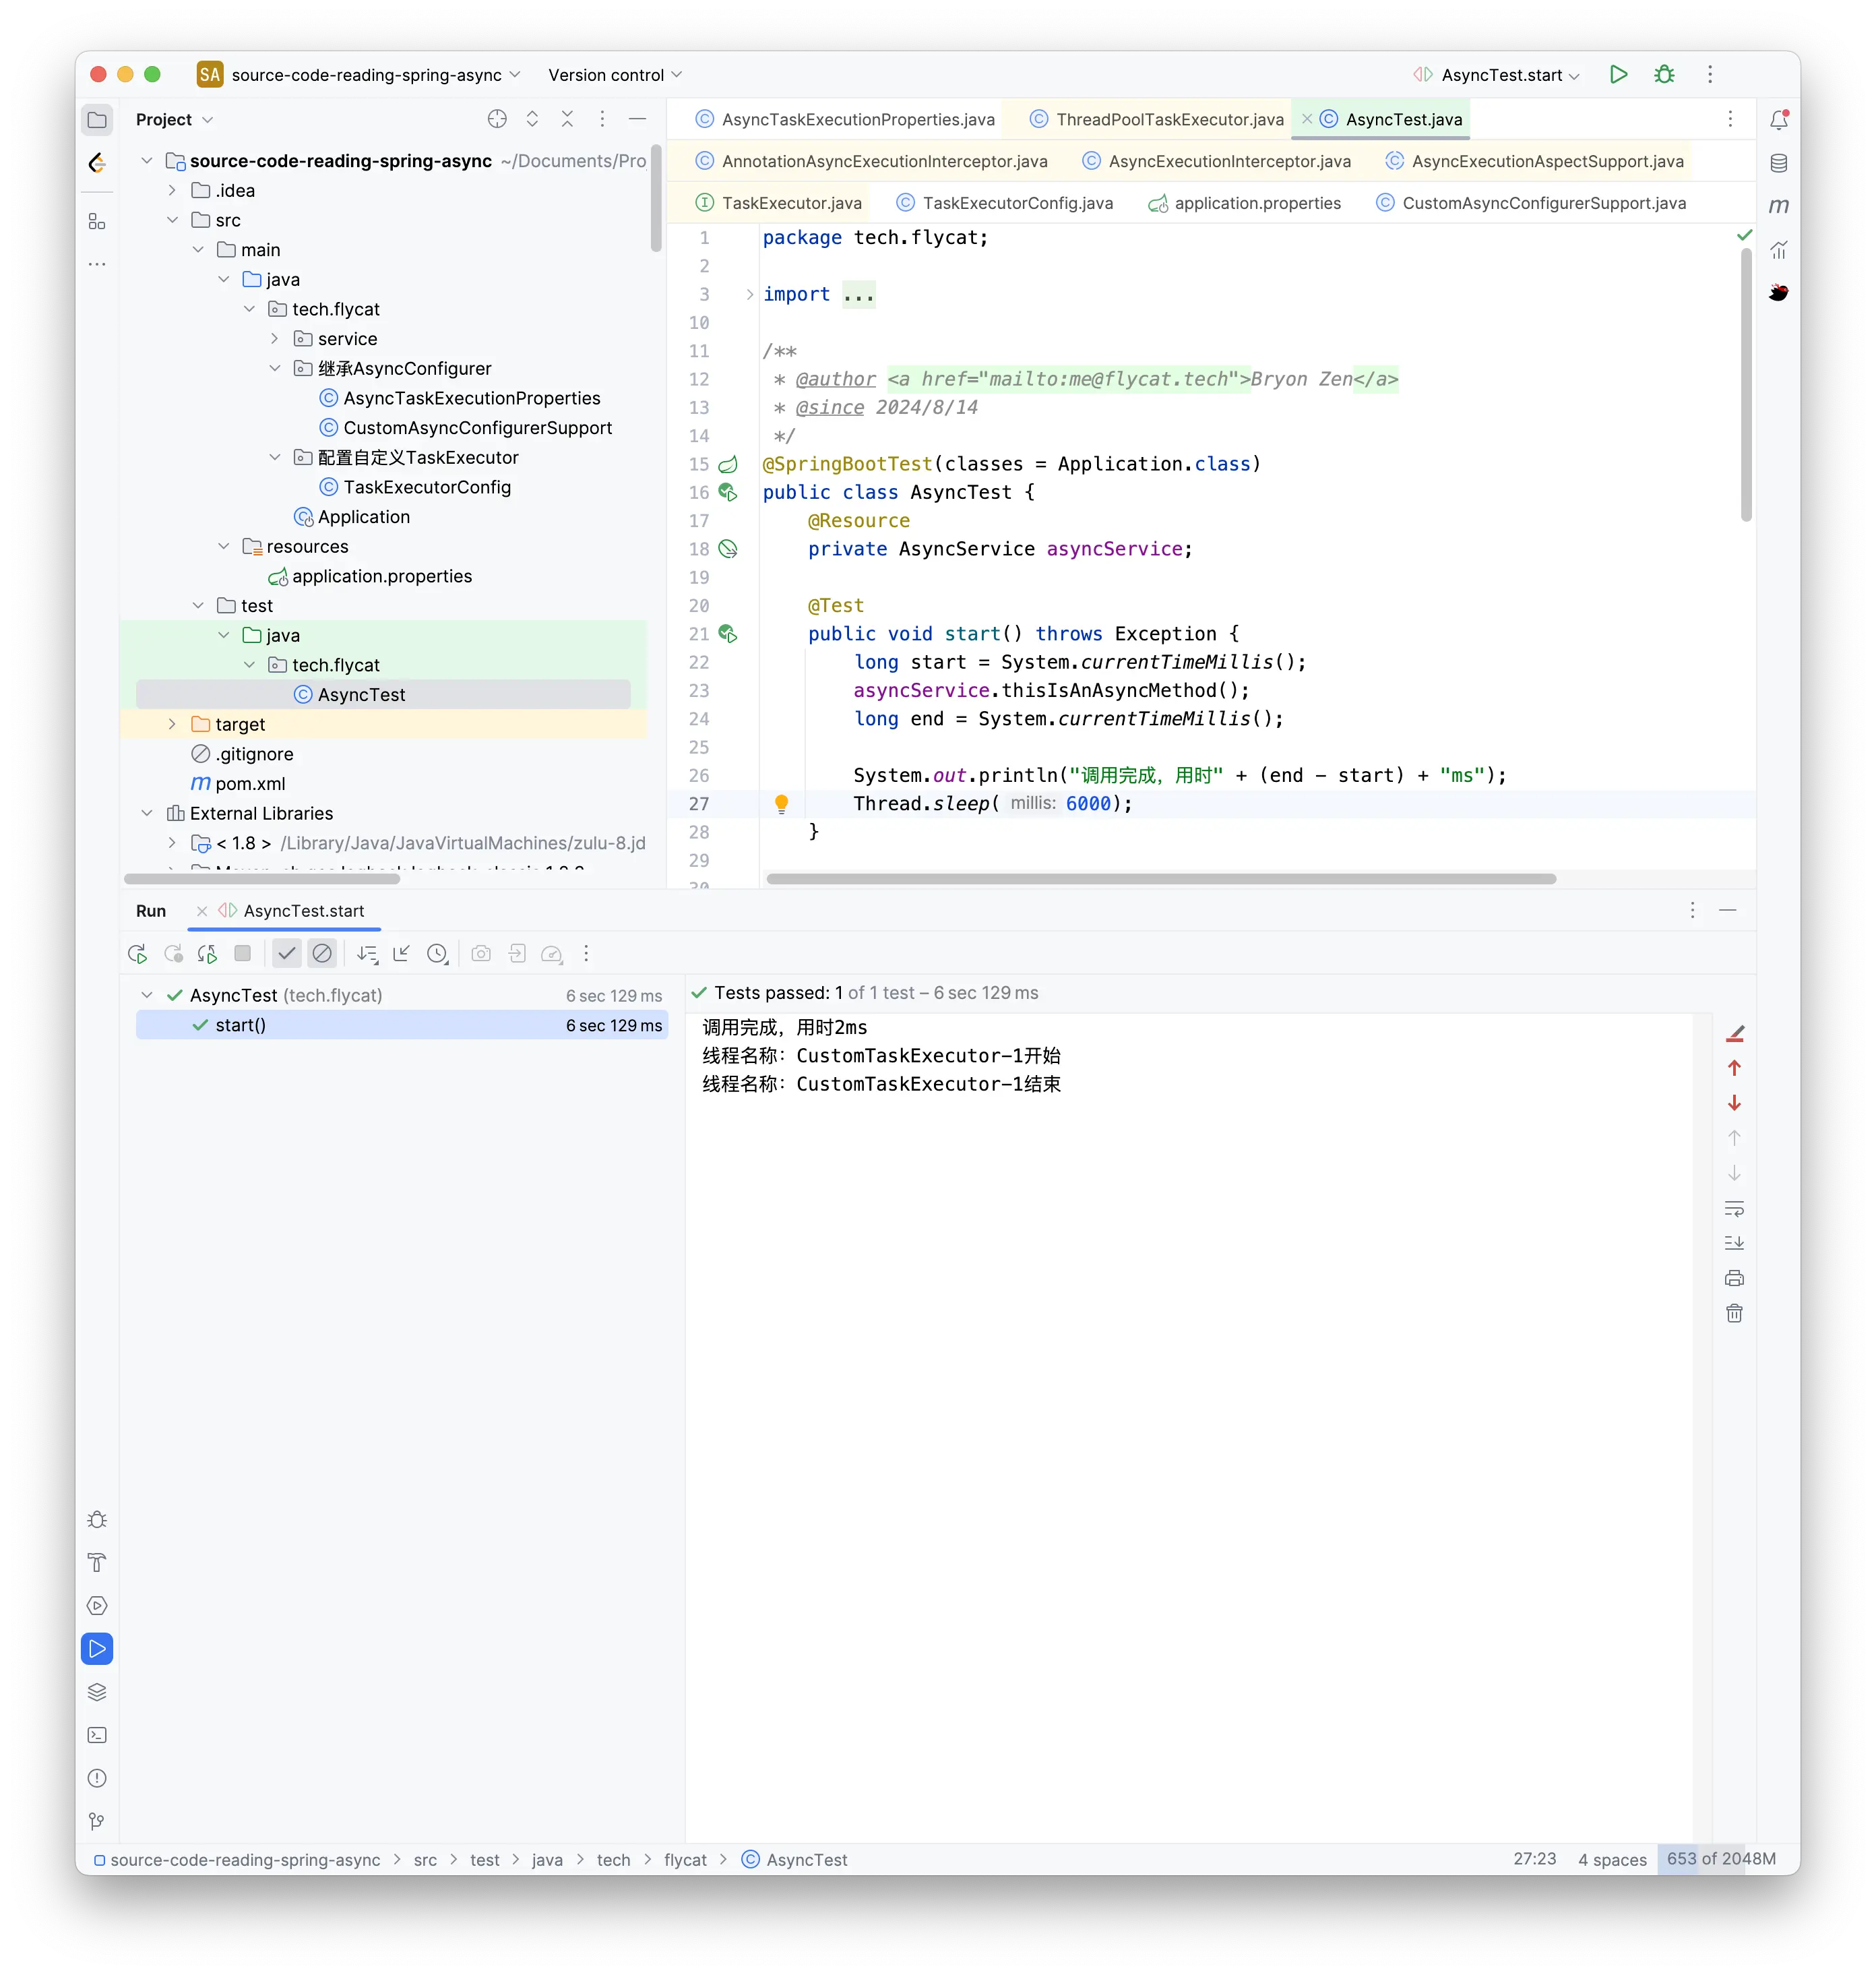Switch to TaskExecutorConfig.java tab
This screenshot has width=1876, height=1975.
tap(1005, 203)
